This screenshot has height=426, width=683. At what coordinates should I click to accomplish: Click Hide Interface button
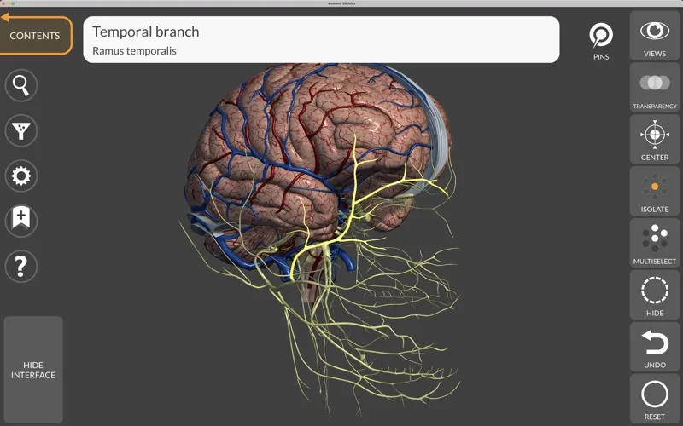click(33, 370)
